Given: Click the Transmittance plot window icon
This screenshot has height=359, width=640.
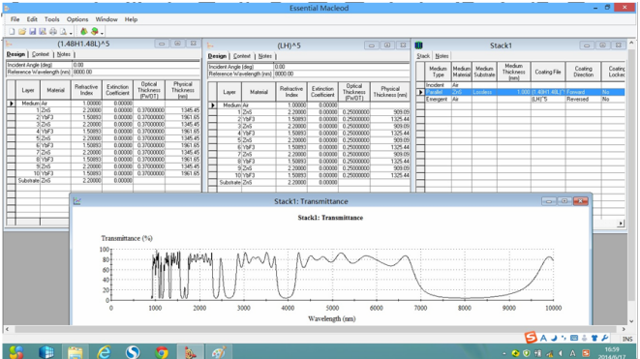Looking at the screenshot, I should coord(76,201).
